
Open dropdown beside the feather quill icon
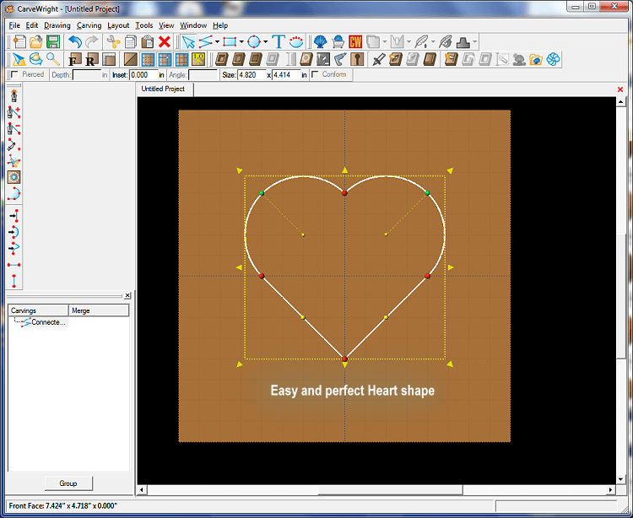pyautogui.click(x=433, y=41)
